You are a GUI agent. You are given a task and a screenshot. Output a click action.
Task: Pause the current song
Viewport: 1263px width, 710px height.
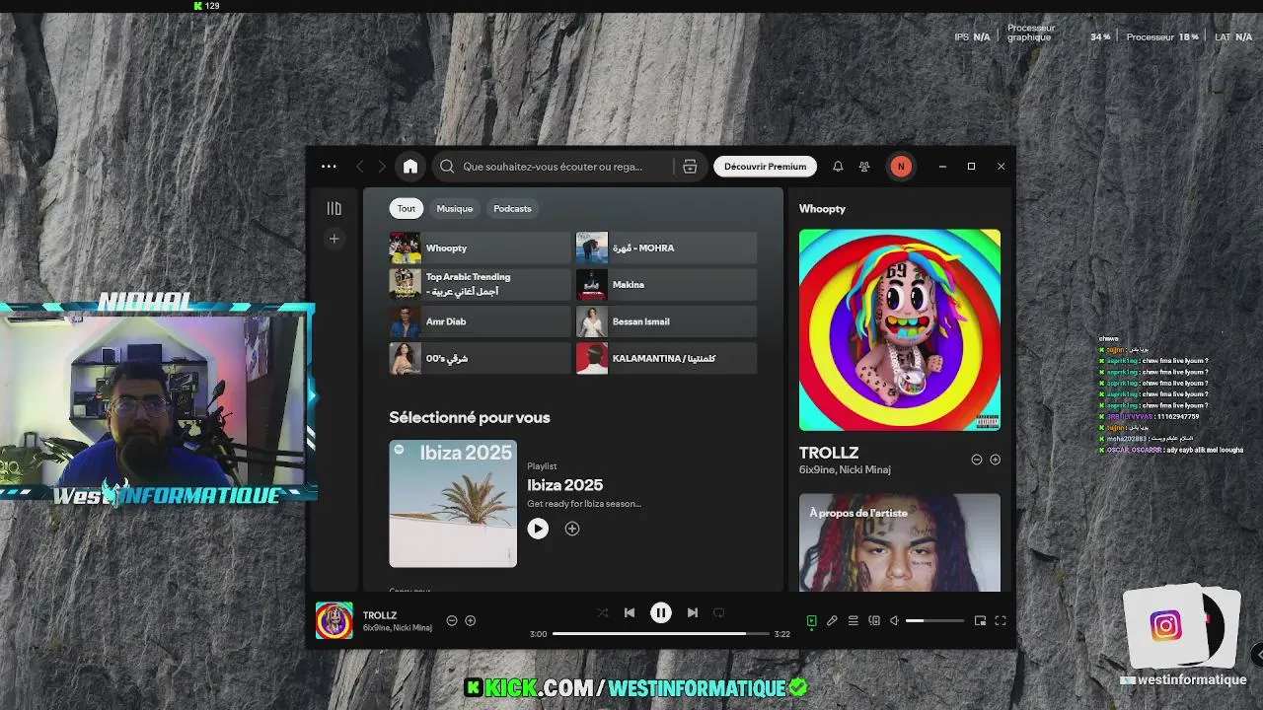click(x=661, y=612)
